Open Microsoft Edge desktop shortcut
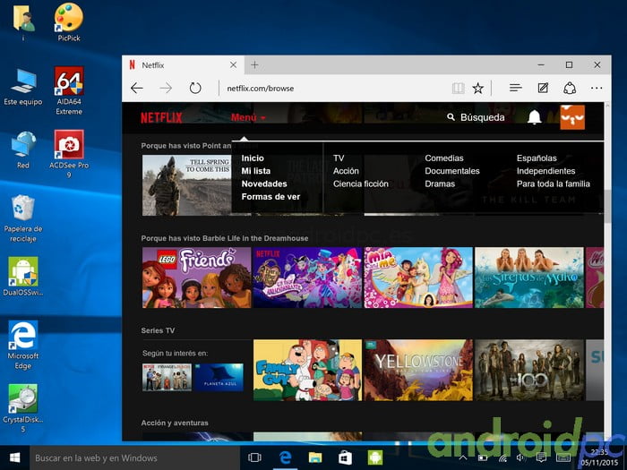The image size is (627, 470). click(x=23, y=346)
